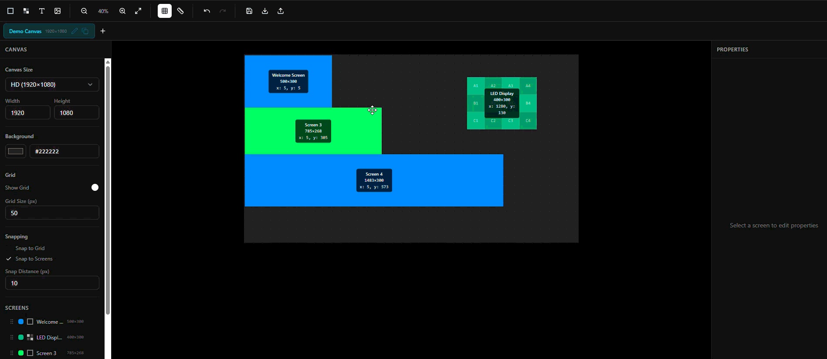The height and width of the screenshot is (359, 827).
Task: Click drag handle of Welcome screen row
Action: tap(12, 322)
